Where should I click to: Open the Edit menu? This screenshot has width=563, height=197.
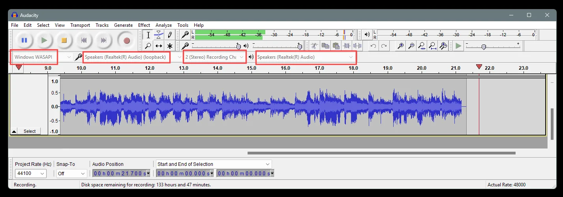point(28,25)
